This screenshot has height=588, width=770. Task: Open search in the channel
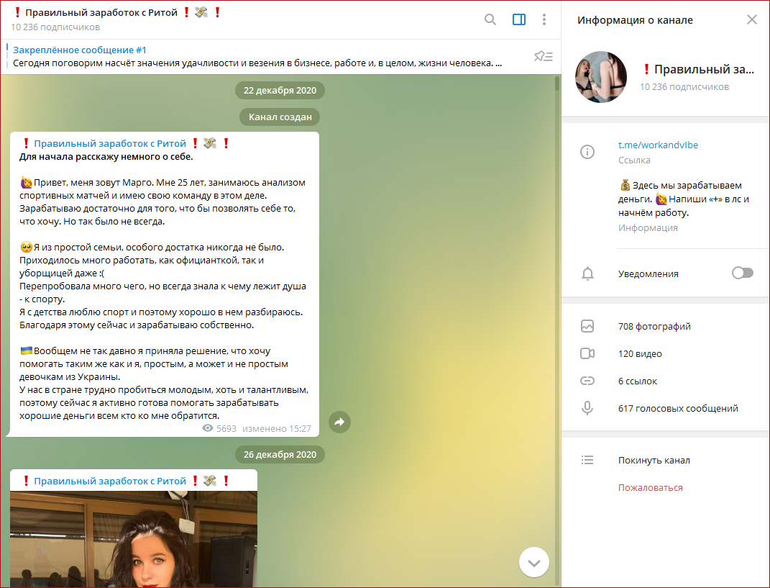[490, 19]
